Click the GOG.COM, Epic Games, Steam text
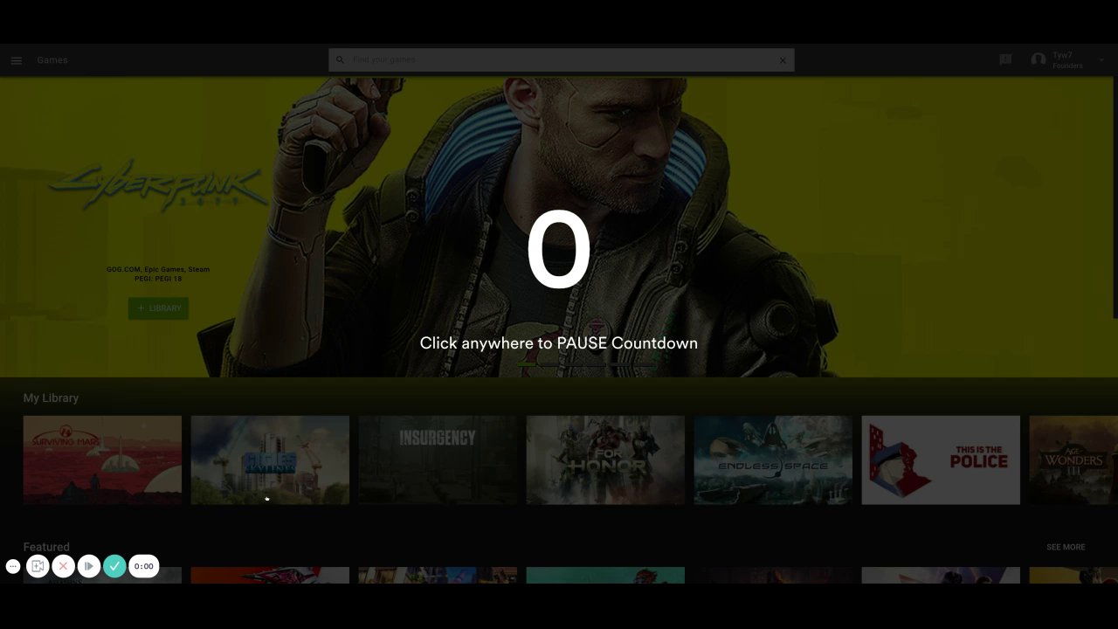This screenshot has width=1118, height=629. (158, 269)
